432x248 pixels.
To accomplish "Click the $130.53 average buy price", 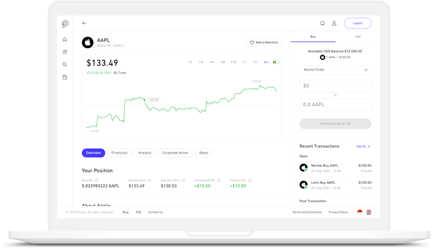I will (x=168, y=186).
